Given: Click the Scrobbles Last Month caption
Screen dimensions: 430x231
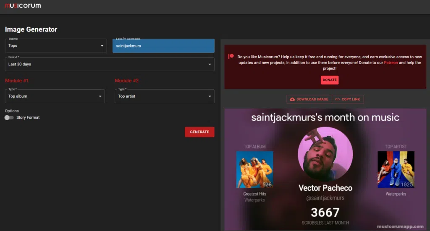Looking at the screenshot, I should (x=325, y=223).
